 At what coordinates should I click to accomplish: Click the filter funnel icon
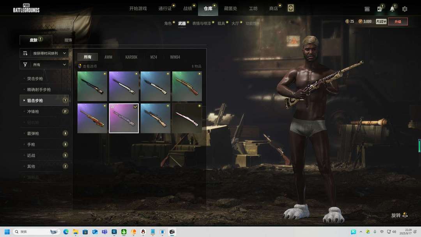click(x=25, y=64)
